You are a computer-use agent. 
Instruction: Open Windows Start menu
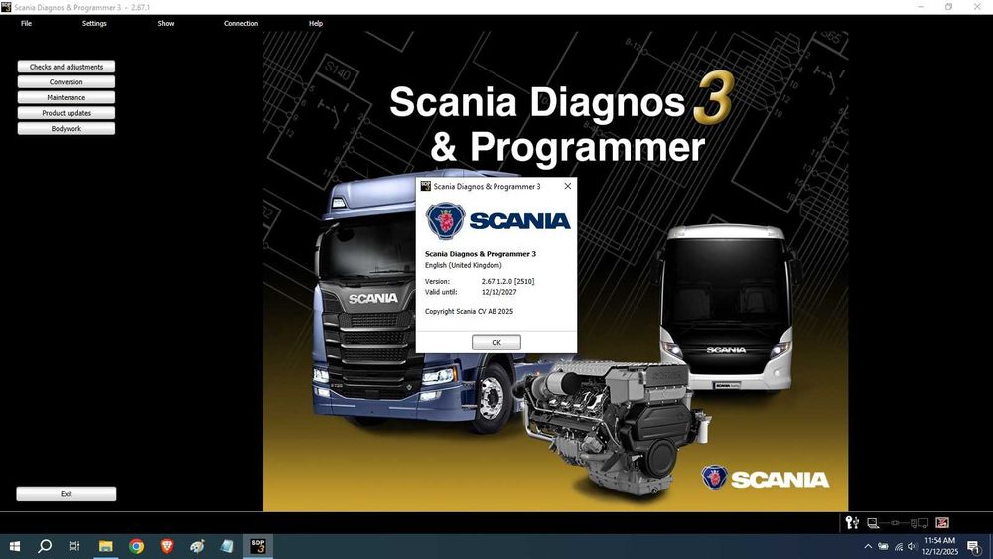(x=15, y=546)
